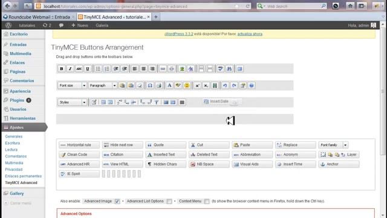The height and width of the screenshot is (218, 387).
Task: Follow the WordPress 3.3.2 link
Action: click(179, 34)
